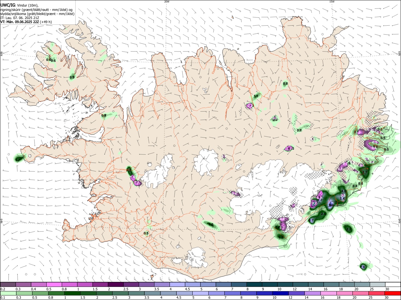401x300 pixels.
Task: Select the line 'IT: Lau. 07. 06. 2025 21Z'
Action: [x=20, y=18]
